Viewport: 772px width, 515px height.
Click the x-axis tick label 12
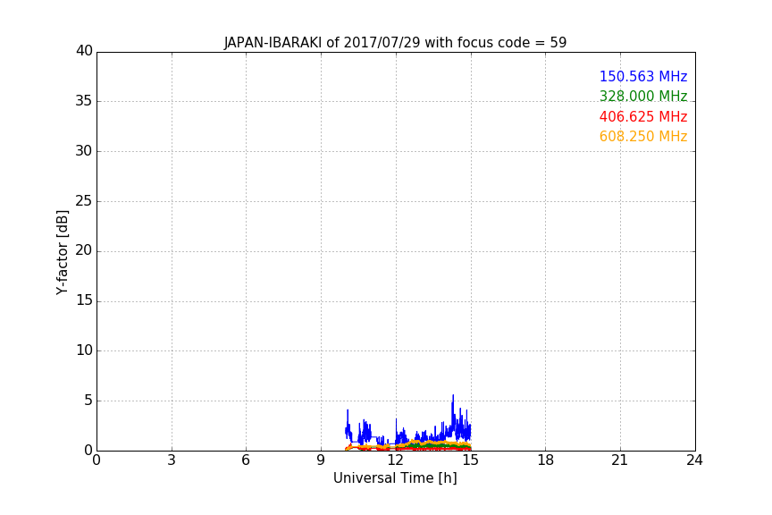396,460
